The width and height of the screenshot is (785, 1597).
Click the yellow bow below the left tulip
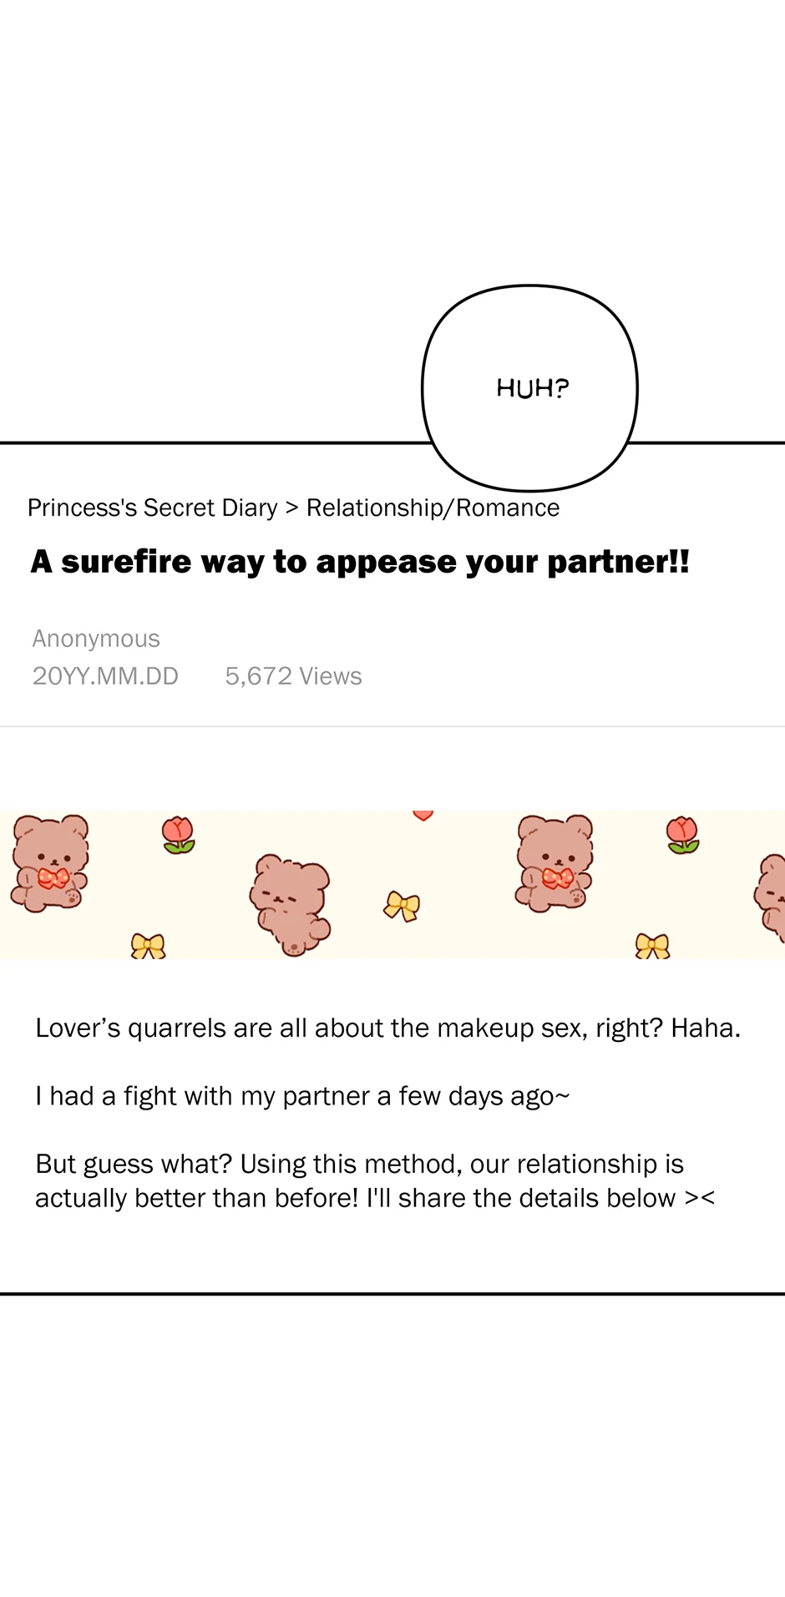click(148, 946)
